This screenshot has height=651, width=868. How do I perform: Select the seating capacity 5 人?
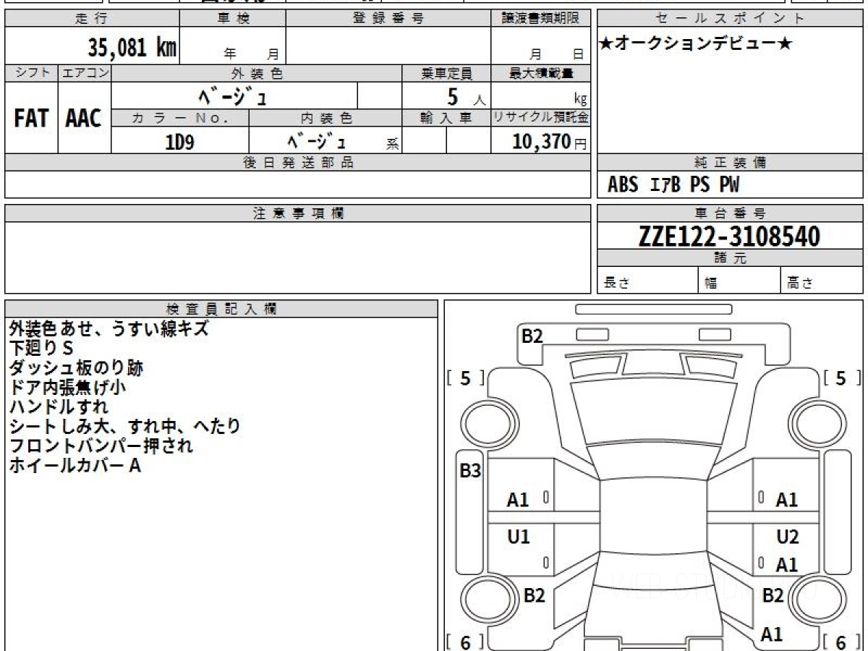[465, 95]
